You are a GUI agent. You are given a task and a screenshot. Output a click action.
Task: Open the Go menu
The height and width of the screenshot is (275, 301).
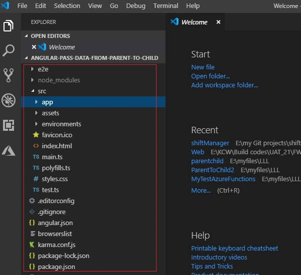tap(114, 6)
